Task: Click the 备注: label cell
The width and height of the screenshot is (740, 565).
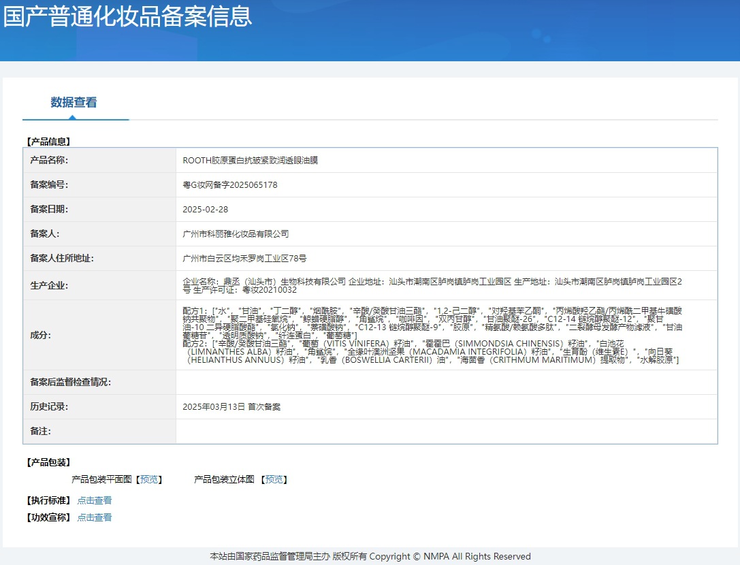Action: point(99,432)
